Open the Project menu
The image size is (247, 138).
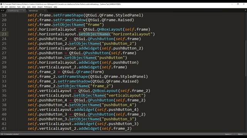coord(40,7)
